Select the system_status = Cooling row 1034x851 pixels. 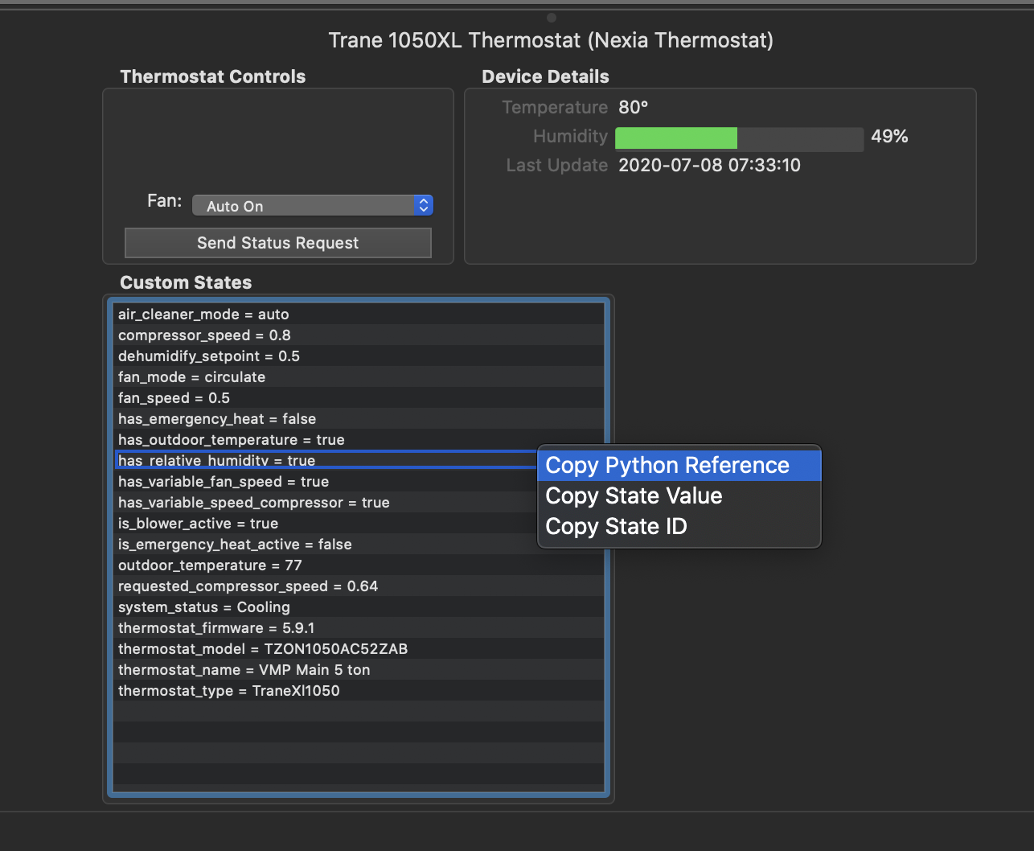click(x=359, y=607)
